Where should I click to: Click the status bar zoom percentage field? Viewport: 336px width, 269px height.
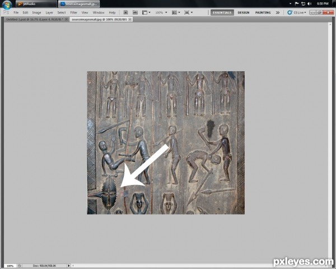[10, 266]
